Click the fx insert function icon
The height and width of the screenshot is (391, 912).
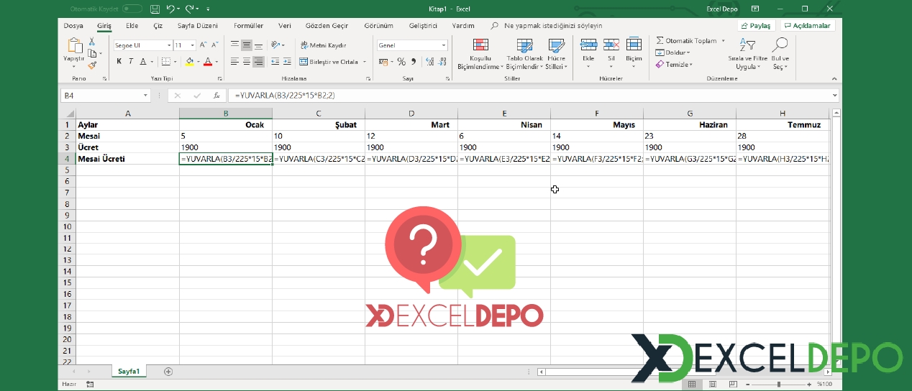coord(216,95)
